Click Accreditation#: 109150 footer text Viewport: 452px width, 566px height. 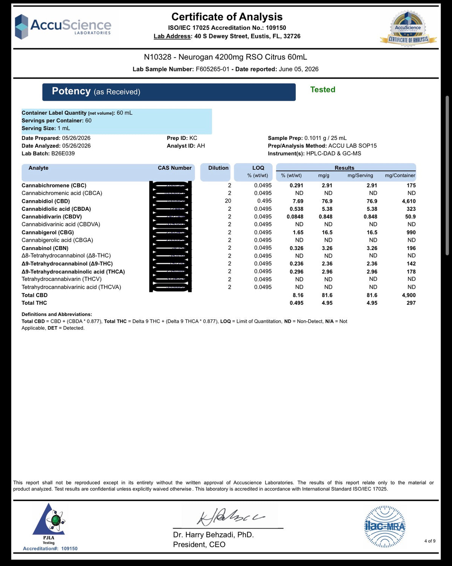coord(50,549)
